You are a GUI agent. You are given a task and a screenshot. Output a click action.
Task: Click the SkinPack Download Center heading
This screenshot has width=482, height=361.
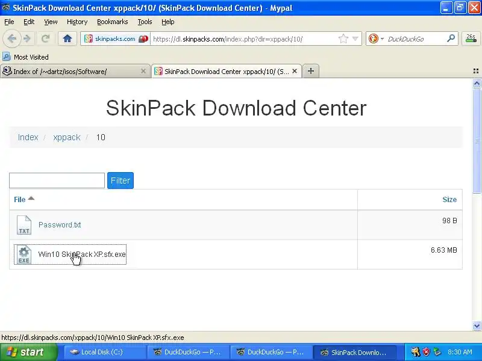236,108
